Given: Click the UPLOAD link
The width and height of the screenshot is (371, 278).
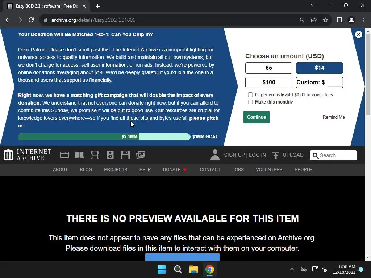Looking at the screenshot, I should pos(293,155).
